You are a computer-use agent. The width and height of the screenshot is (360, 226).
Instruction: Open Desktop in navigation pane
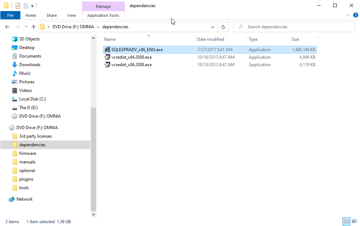27,48
